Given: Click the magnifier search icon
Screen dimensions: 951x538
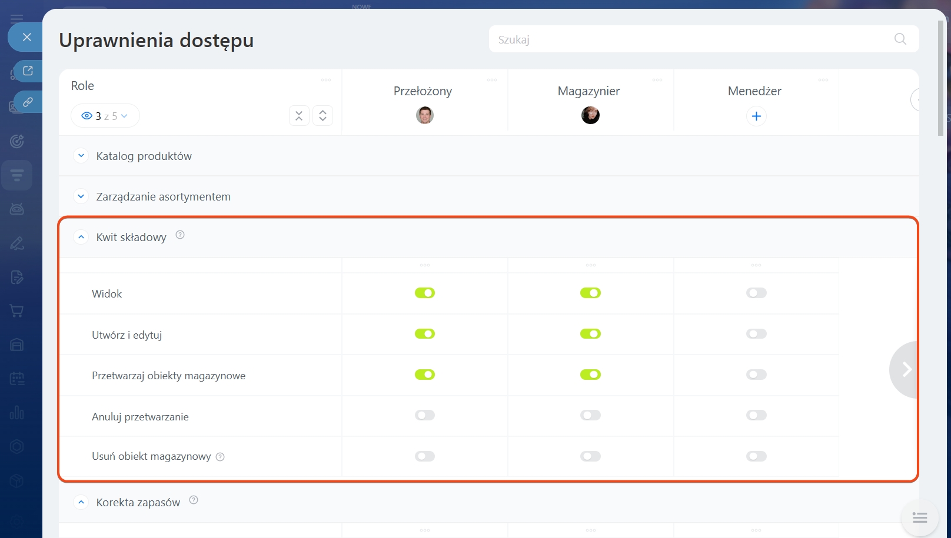Looking at the screenshot, I should click(x=900, y=39).
